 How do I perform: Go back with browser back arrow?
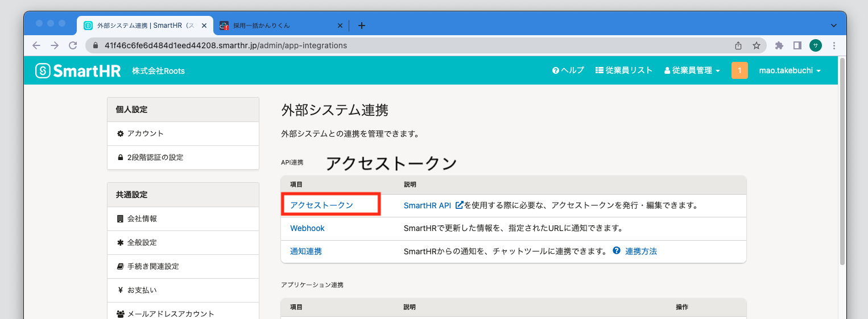36,45
